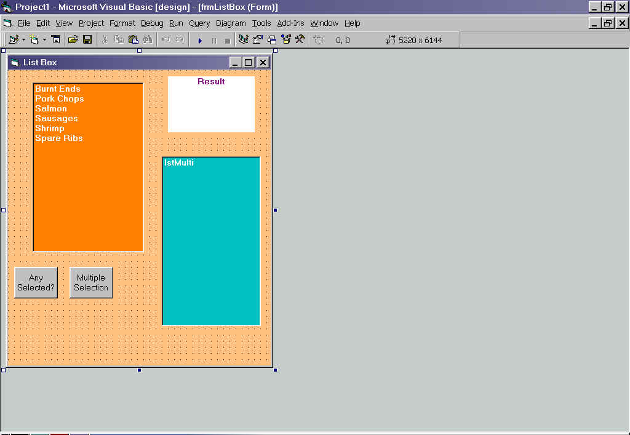Open the Project Explorer toolbar icon
The width and height of the screenshot is (630, 435).
[x=244, y=40]
